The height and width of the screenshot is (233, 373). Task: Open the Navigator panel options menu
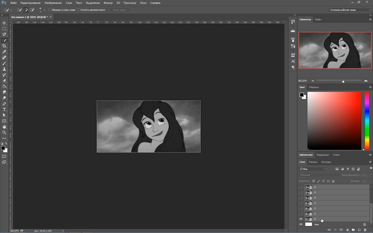click(x=370, y=20)
